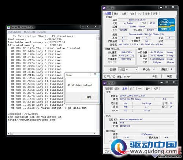
Task: Select 处理器 tab in bottom CPU-Z window
Action: 108,89
